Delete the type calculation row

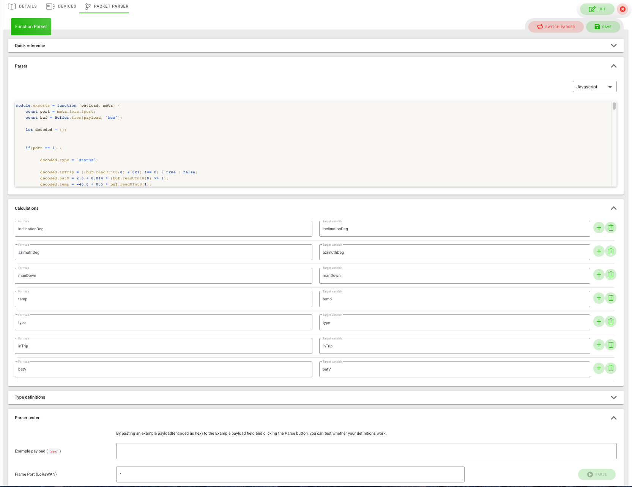(x=611, y=322)
